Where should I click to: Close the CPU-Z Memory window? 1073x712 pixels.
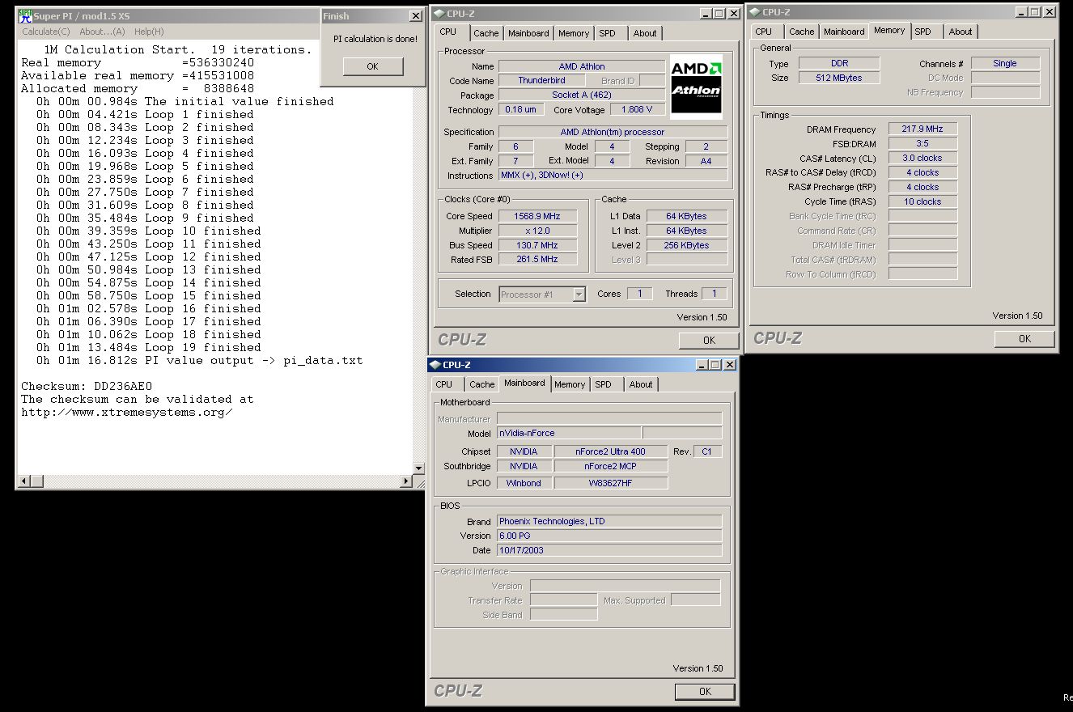[1050, 12]
